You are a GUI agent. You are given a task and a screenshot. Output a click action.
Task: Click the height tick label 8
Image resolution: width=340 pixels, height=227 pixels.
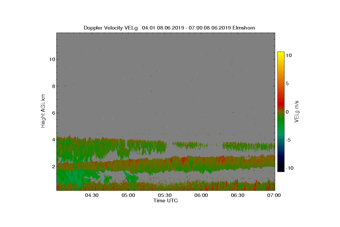53,86
